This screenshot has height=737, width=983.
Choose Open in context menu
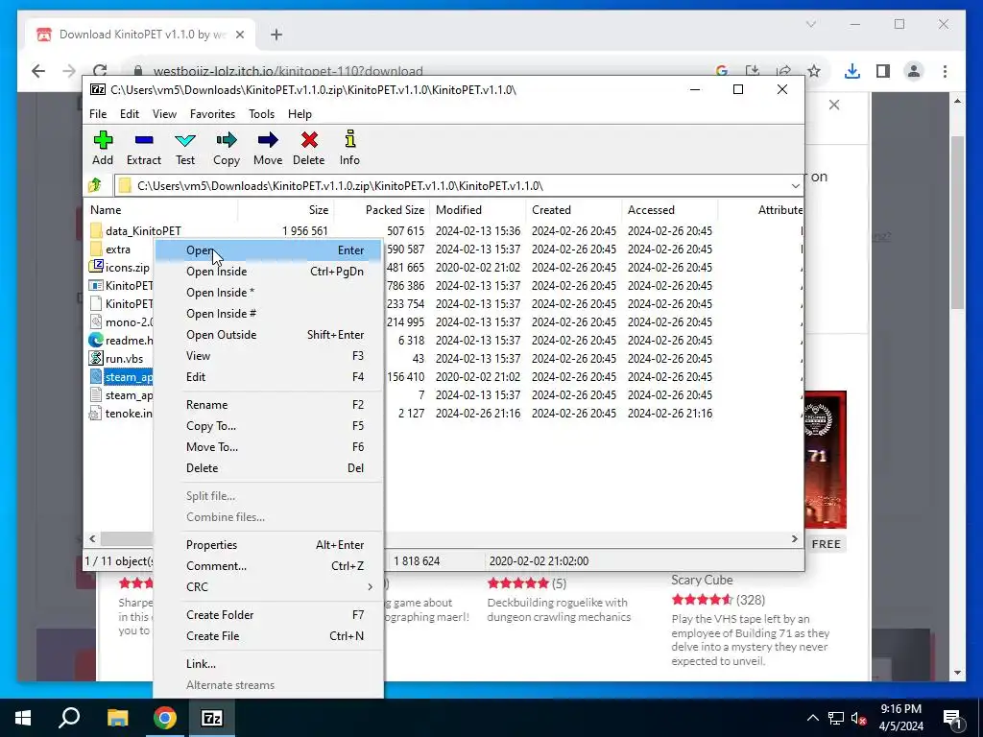269,250
